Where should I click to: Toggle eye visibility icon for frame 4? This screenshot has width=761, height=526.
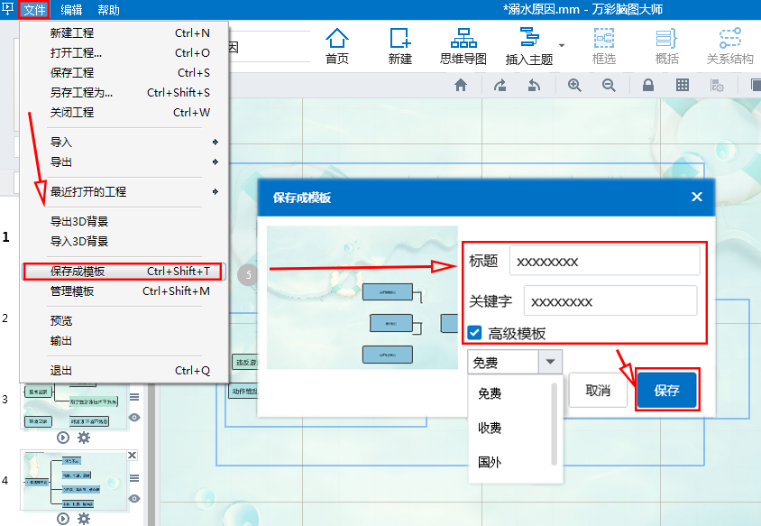pos(134,498)
